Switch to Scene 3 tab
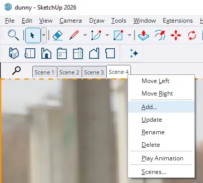Image resolution: width=203 pixels, height=183 pixels. pyautogui.click(x=94, y=72)
